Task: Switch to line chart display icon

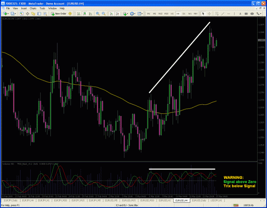Action: [91, 14]
